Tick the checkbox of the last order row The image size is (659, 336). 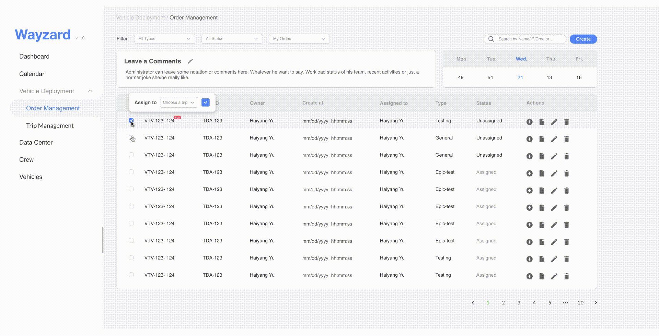click(131, 275)
